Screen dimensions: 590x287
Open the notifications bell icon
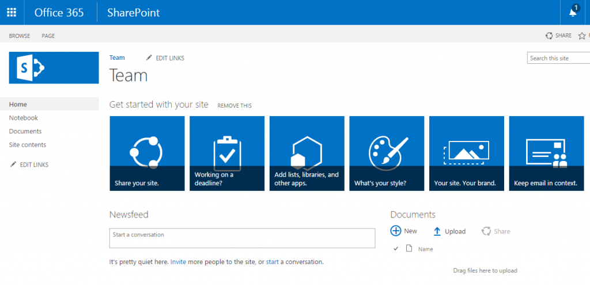pyautogui.click(x=573, y=12)
